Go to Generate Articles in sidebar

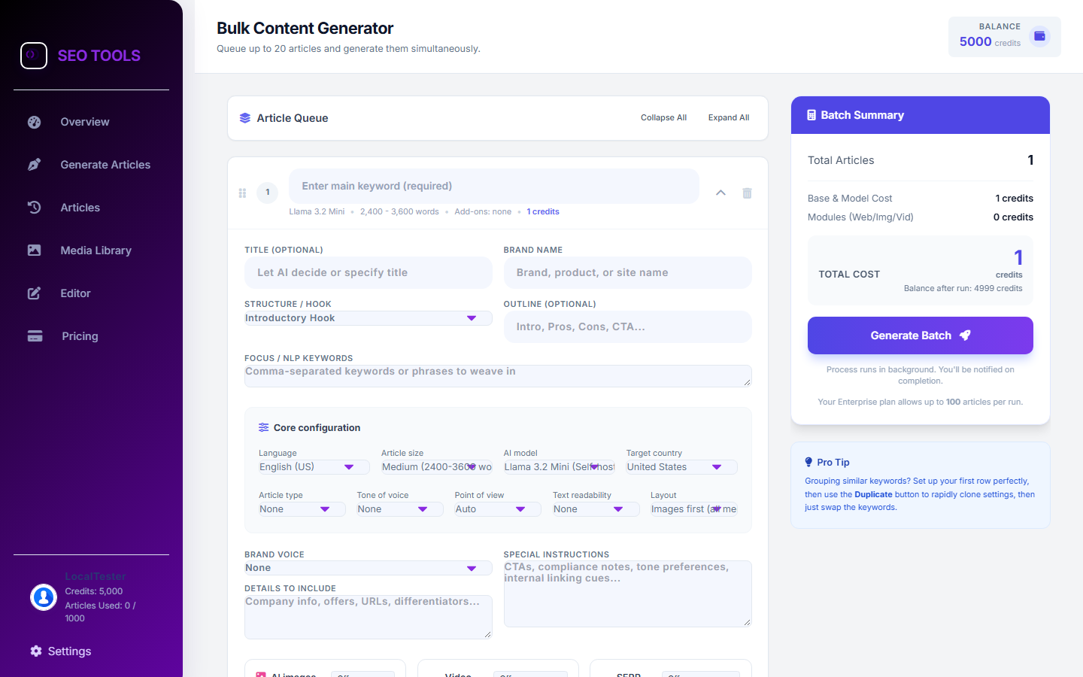click(x=105, y=165)
